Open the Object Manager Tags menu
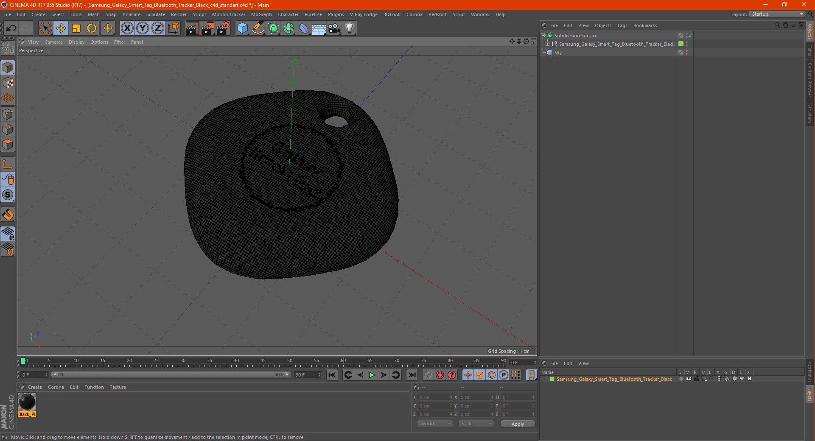Image resolution: width=815 pixels, height=441 pixels. 622,25
